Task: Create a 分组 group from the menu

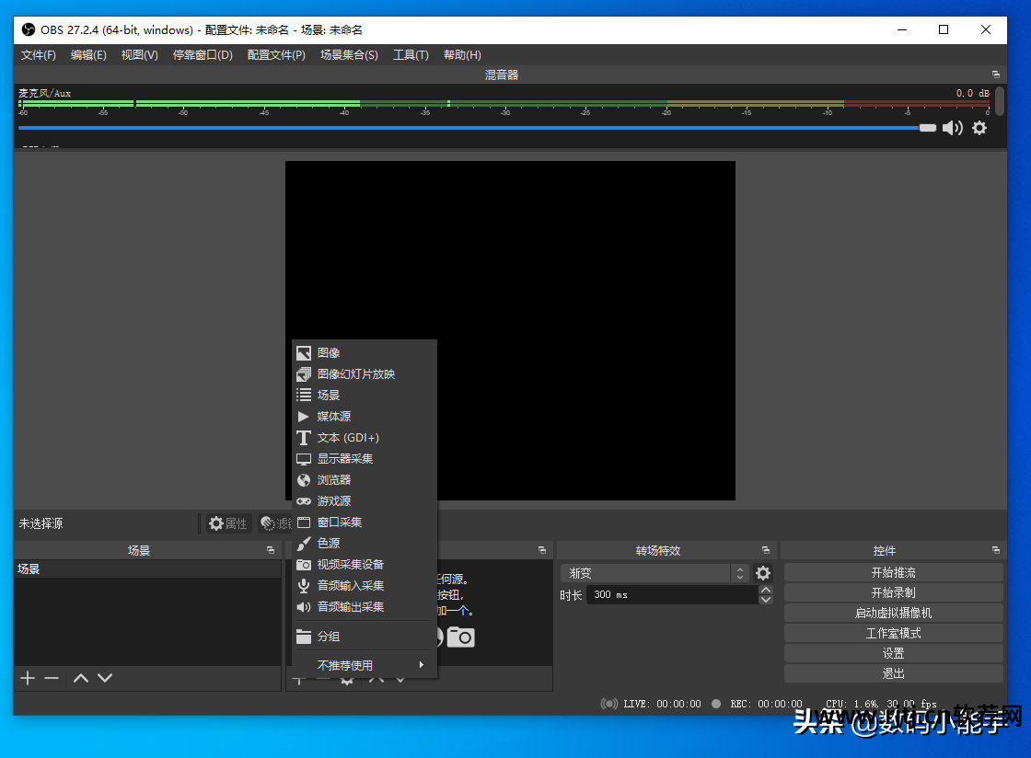Action: pos(365,636)
